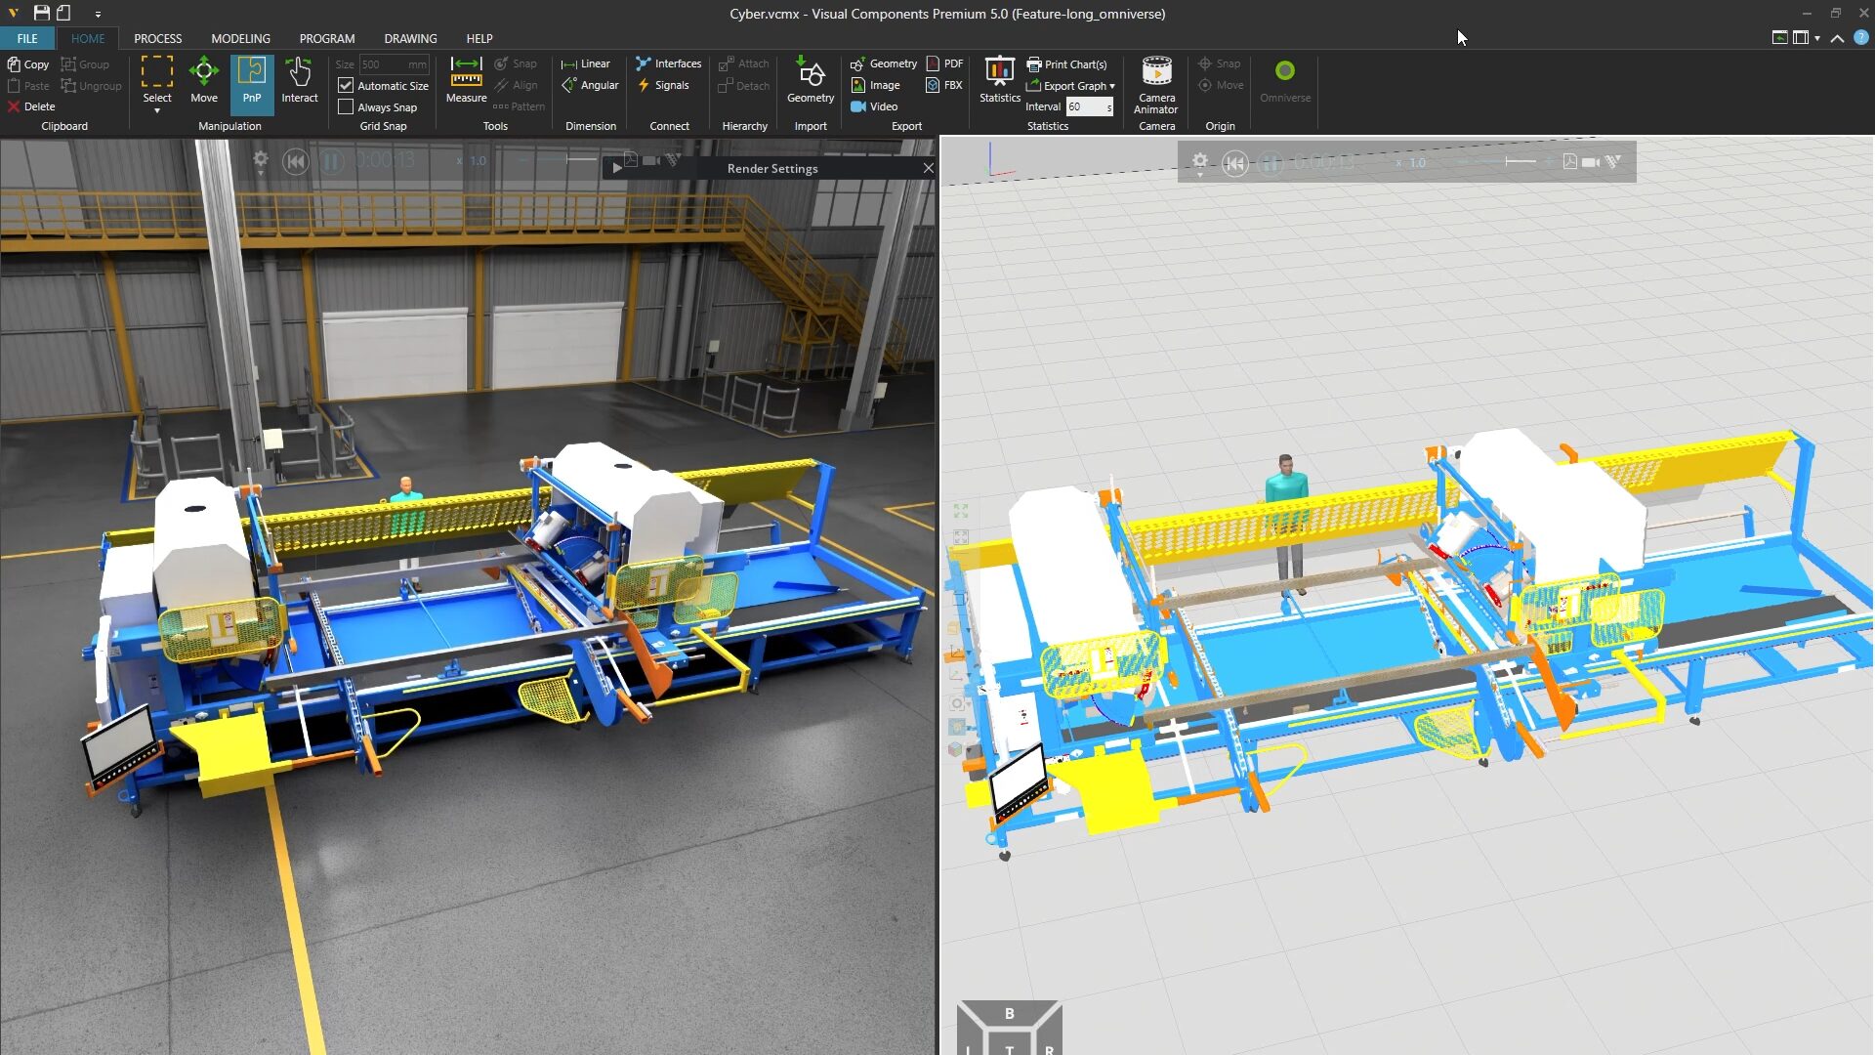Expand the Select tool dropdown
Viewport: 1875px width, 1055px height.
[x=156, y=110]
